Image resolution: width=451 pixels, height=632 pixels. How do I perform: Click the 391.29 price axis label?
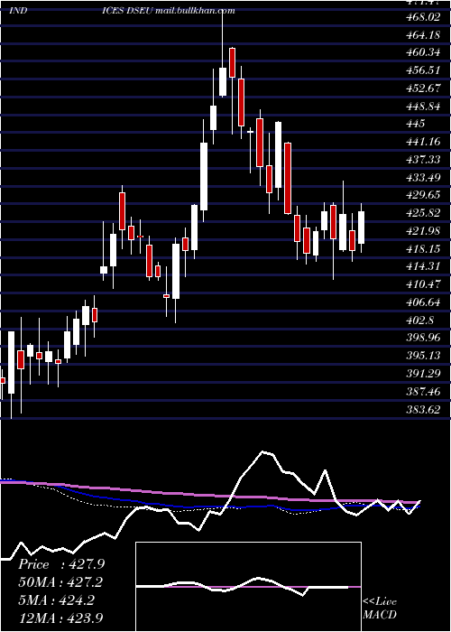pyautogui.click(x=424, y=374)
